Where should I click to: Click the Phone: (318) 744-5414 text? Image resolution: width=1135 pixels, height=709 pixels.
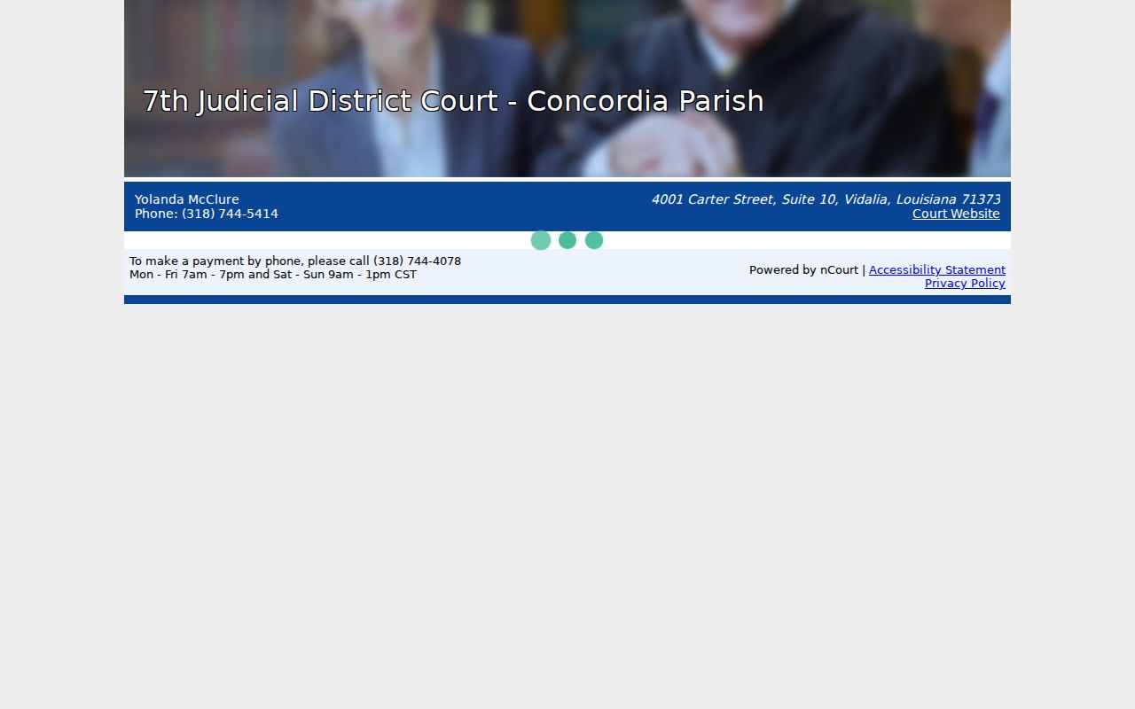click(207, 214)
